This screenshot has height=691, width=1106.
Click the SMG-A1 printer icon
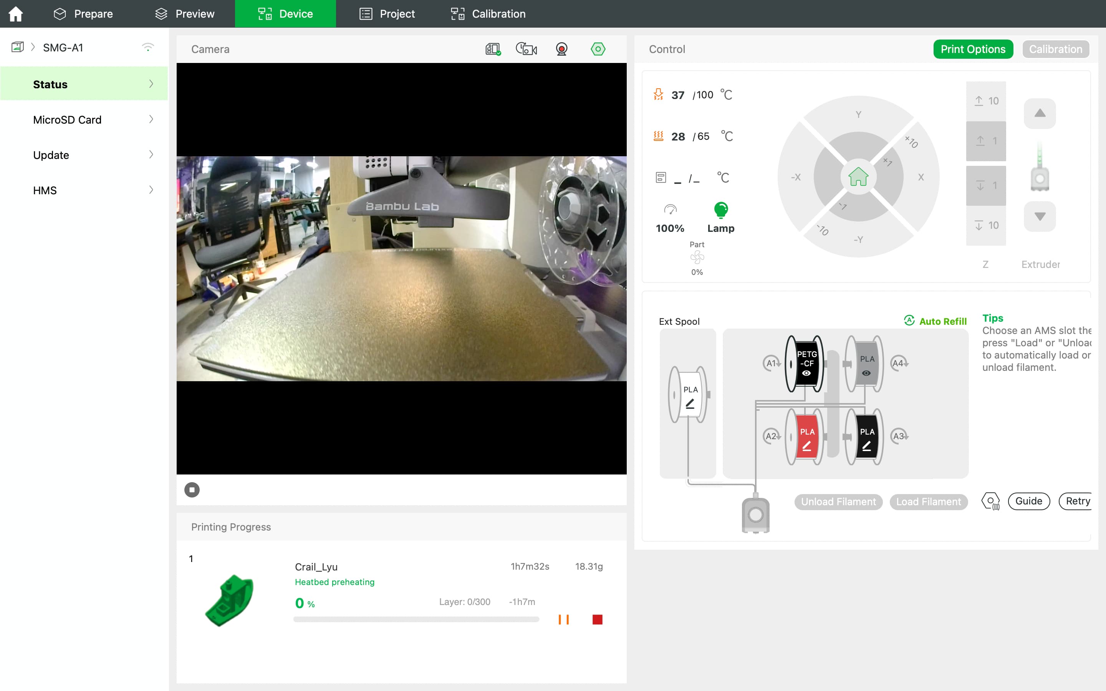(17, 47)
